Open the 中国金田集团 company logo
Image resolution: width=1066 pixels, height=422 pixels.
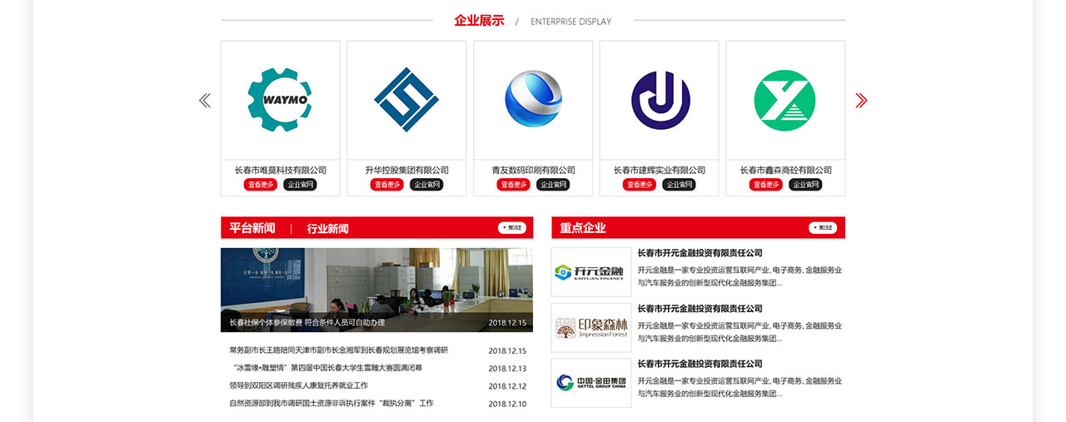pos(591,383)
